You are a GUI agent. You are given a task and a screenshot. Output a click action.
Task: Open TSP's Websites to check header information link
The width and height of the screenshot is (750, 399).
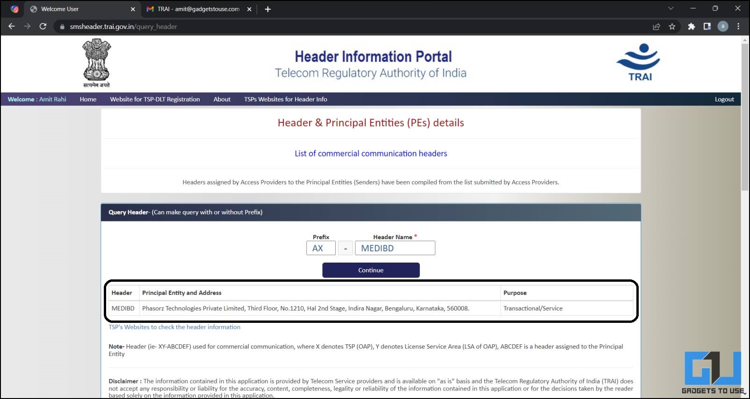pyautogui.click(x=174, y=327)
